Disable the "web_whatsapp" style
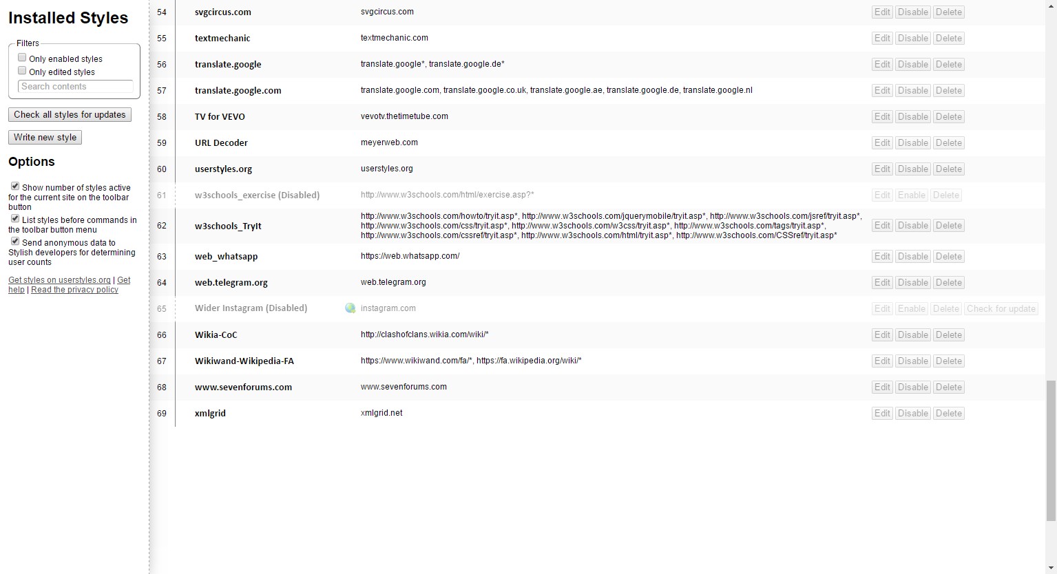Image resolution: width=1057 pixels, height=574 pixels. pyautogui.click(x=912, y=256)
